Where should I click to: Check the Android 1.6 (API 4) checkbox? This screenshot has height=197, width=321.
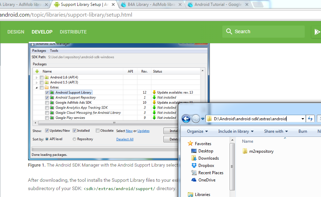pos(42,77)
